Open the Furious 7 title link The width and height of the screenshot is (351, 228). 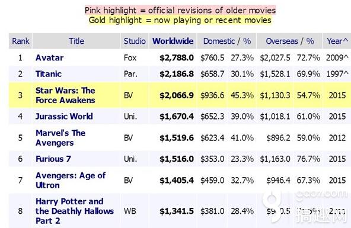click(x=53, y=159)
